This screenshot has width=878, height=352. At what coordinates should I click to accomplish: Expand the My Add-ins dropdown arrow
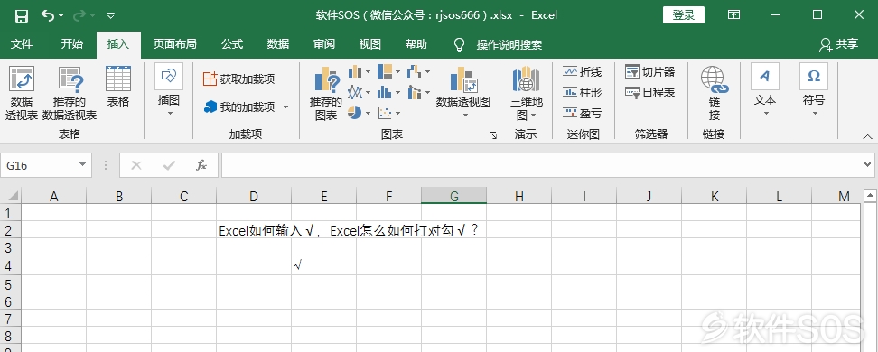[x=285, y=107]
